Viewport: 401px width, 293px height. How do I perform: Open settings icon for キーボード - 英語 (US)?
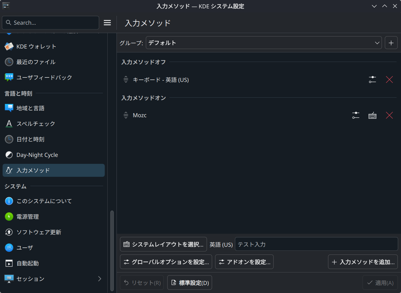tap(372, 80)
